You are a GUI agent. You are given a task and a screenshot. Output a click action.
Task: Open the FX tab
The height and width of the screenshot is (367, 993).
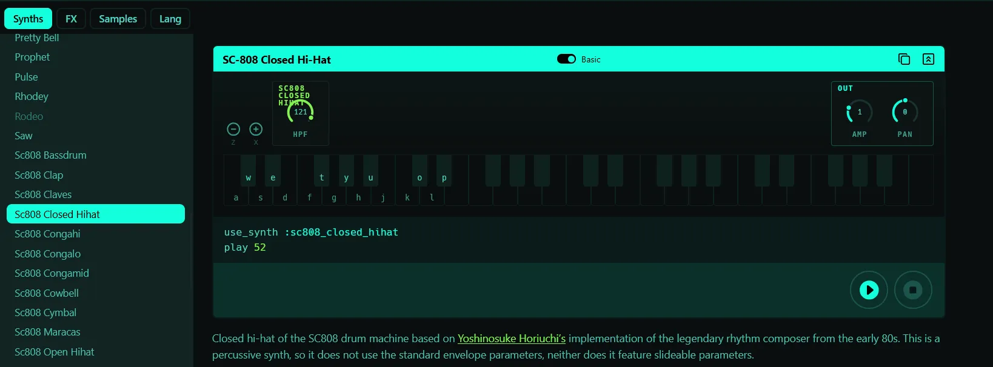coord(72,19)
